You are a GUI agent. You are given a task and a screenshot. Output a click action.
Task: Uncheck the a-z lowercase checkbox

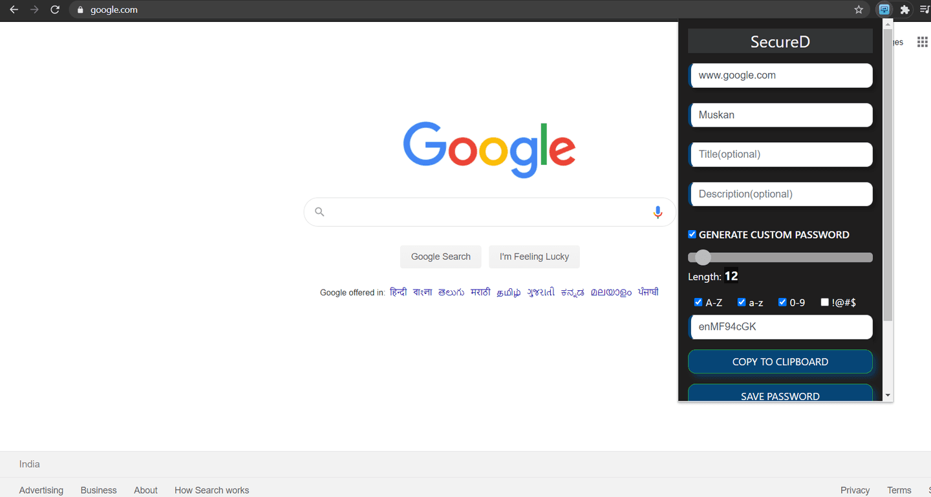(742, 302)
